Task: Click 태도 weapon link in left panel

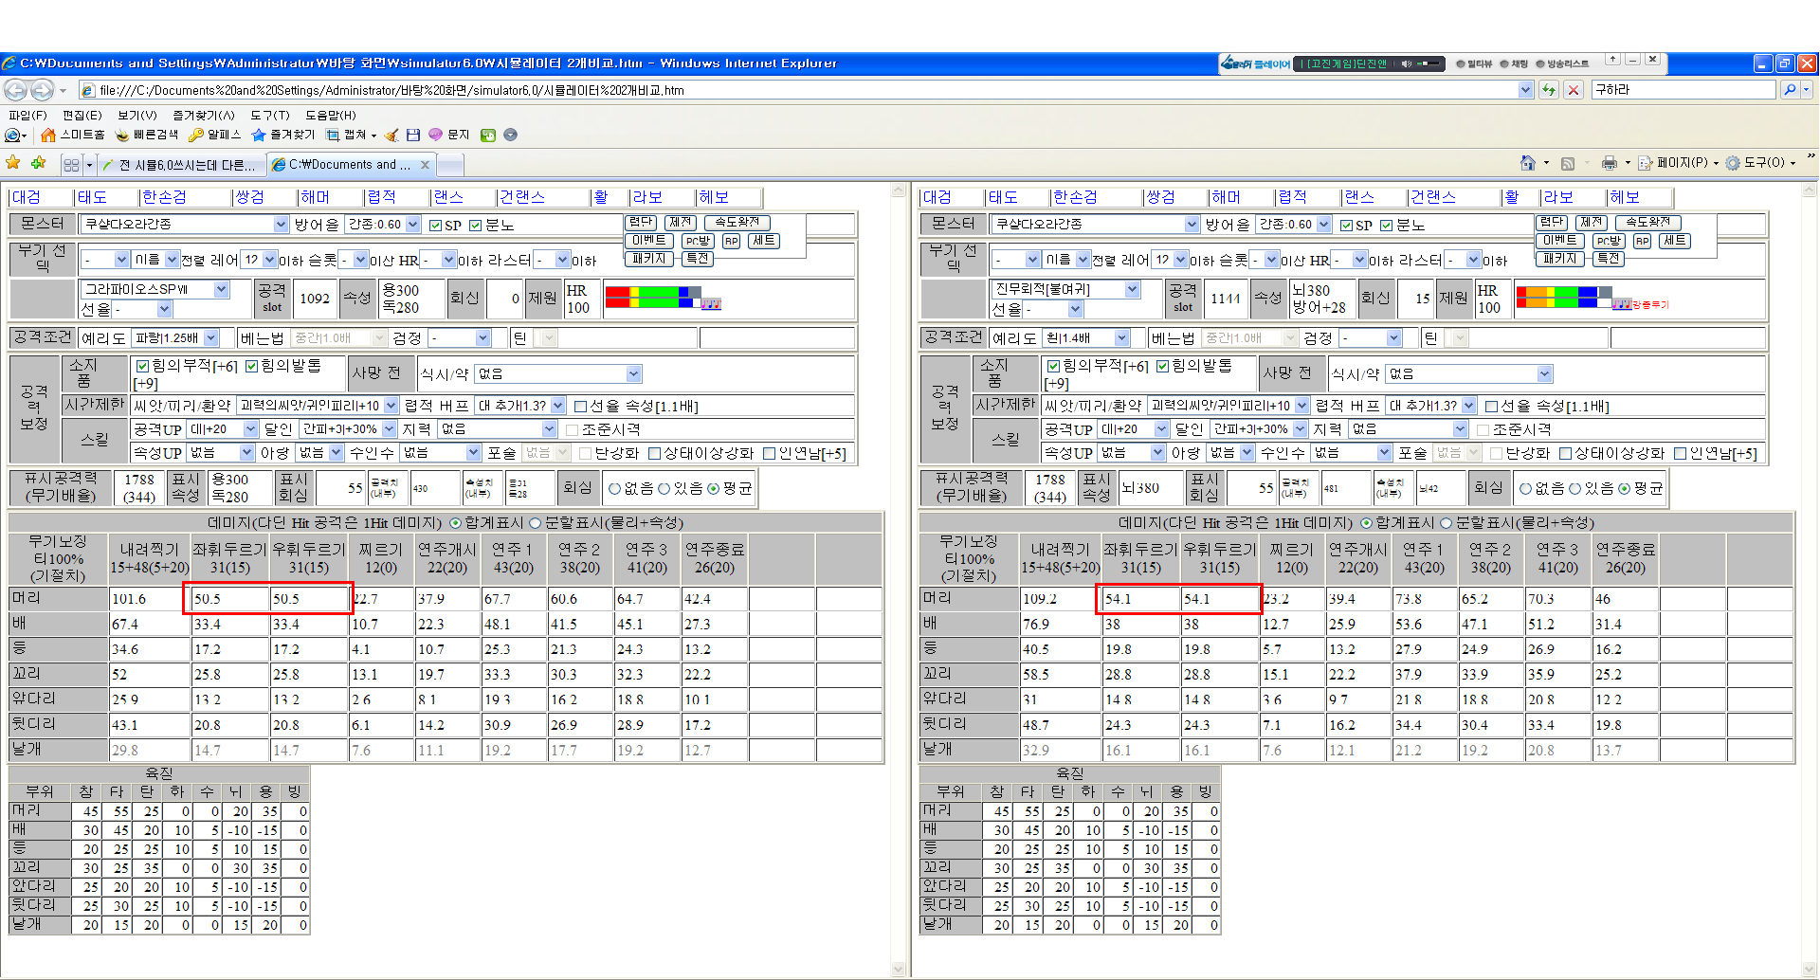Action: (92, 197)
